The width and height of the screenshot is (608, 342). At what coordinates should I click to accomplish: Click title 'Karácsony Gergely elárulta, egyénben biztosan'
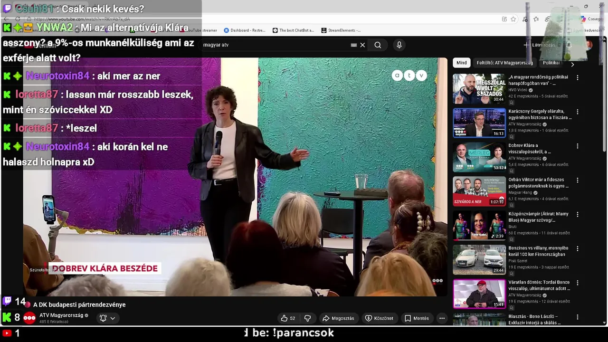[x=540, y=114]
